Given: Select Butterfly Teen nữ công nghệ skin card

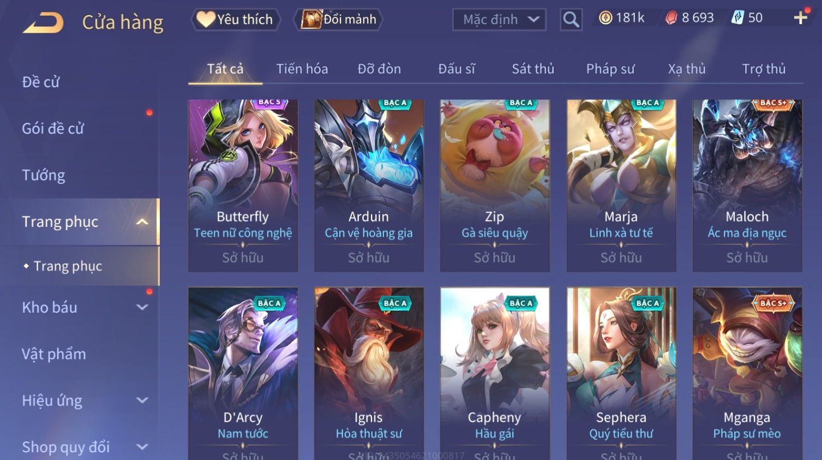Looking at the screenshot, I should coord(243,186).
